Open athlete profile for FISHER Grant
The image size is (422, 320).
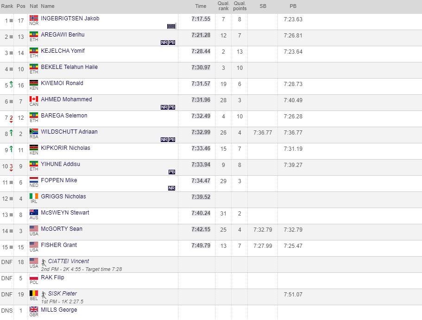point(59,245)
